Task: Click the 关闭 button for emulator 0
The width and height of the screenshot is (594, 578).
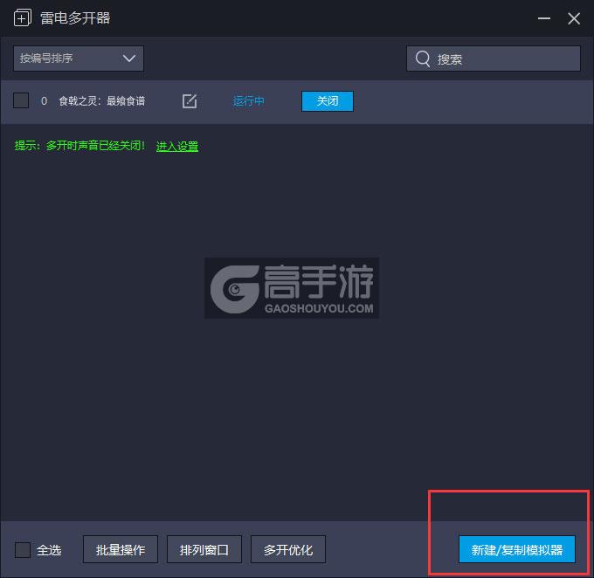Action: tap(328, 100)
